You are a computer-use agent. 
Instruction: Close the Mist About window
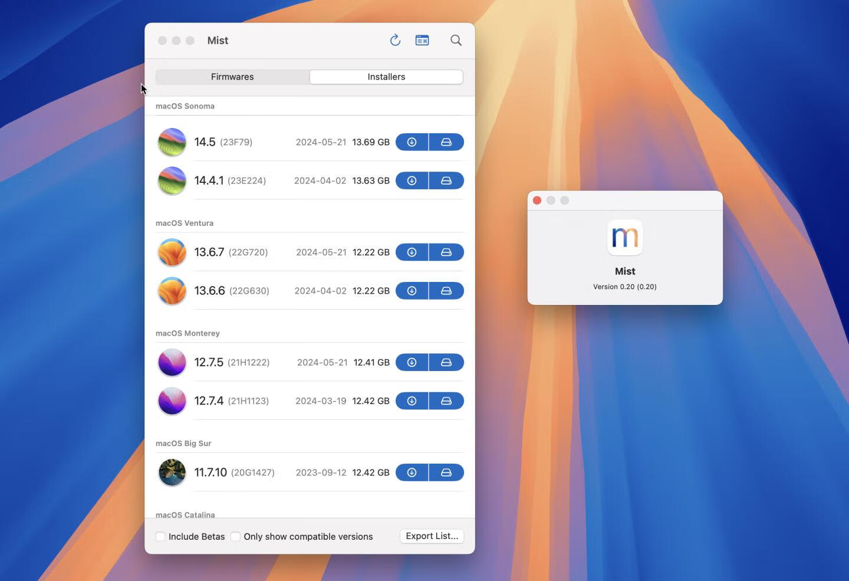click(x=537, y=201)
